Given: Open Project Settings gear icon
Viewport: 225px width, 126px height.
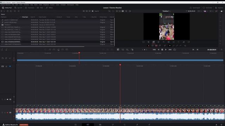Looking at the screenshot, I should (x=221, y=125).
